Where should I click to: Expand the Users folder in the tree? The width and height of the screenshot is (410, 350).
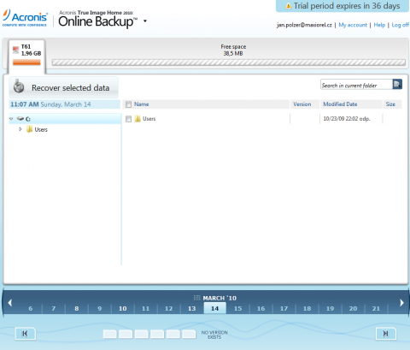(20, 129)
